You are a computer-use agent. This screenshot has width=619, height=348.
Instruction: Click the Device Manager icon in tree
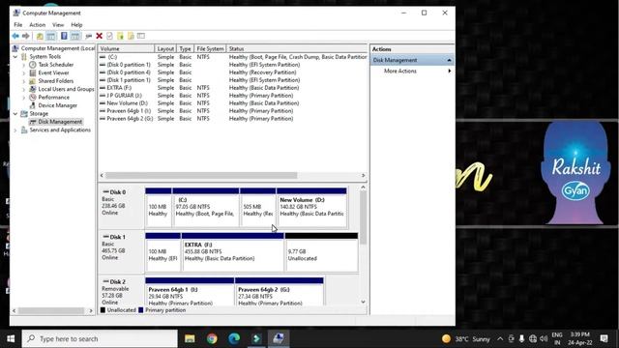click(33, 105)
